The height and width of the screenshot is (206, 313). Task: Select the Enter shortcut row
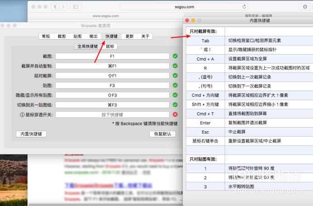pos(249,123)
